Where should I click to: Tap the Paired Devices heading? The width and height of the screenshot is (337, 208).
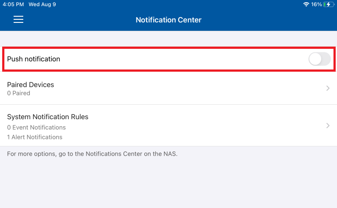pyautogui.click(x=31, y=84)
